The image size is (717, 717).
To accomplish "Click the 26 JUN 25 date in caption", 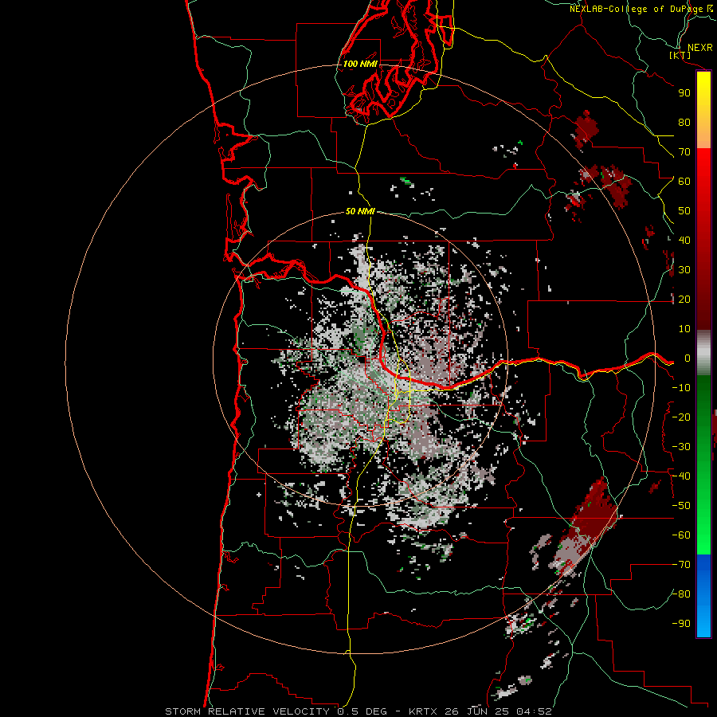I will [x=477, y=711].
